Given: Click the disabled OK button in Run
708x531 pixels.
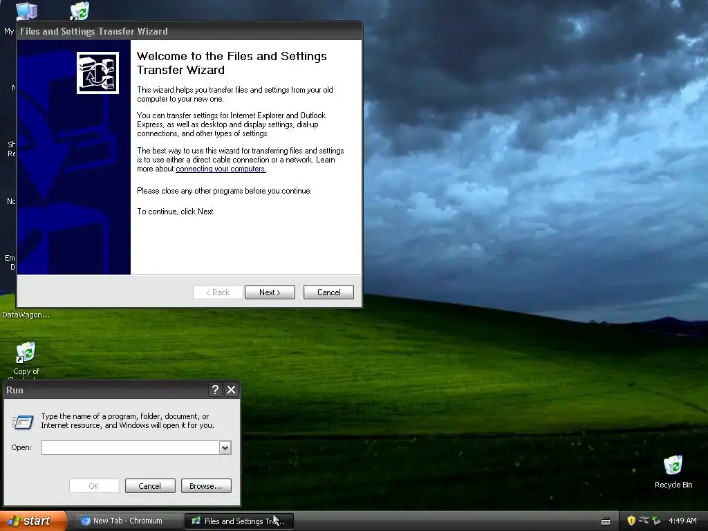Looking at the screenshot, I should point(94,486).
